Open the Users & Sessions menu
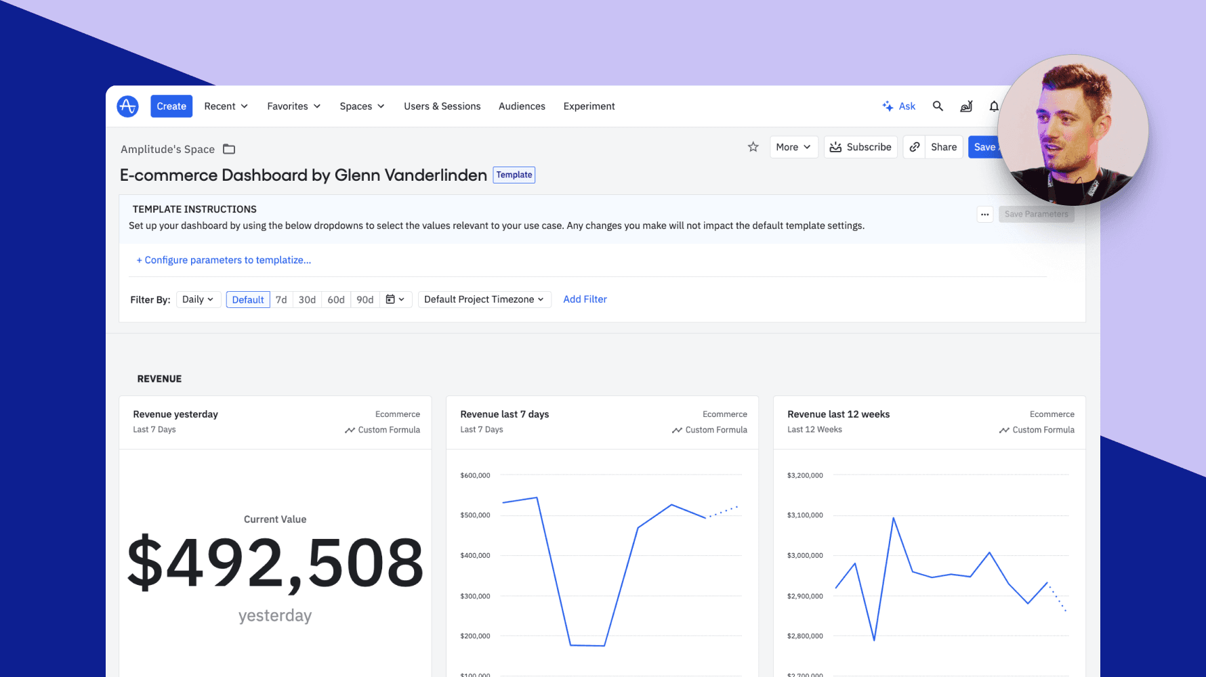 pyautogui.click(x=442, y=106)
